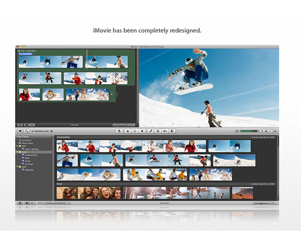This screenshot has height=243, width=301.
Task: Open titles browser T icon
Action: coord(270,131)
